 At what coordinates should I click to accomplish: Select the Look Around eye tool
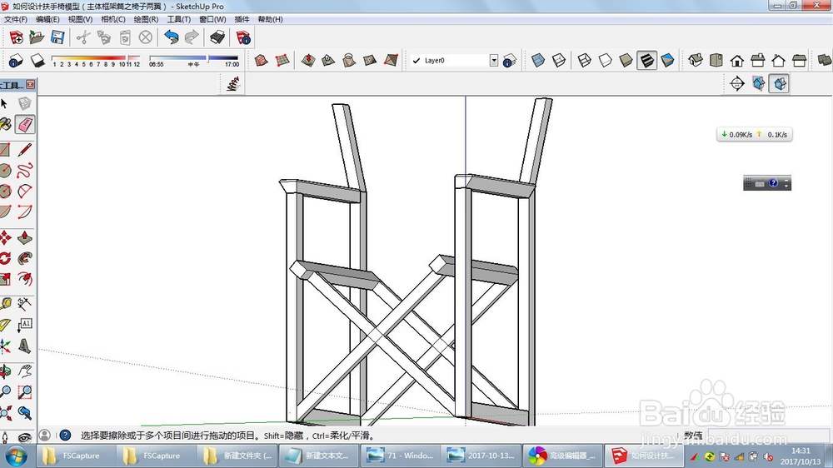(24, 437)
